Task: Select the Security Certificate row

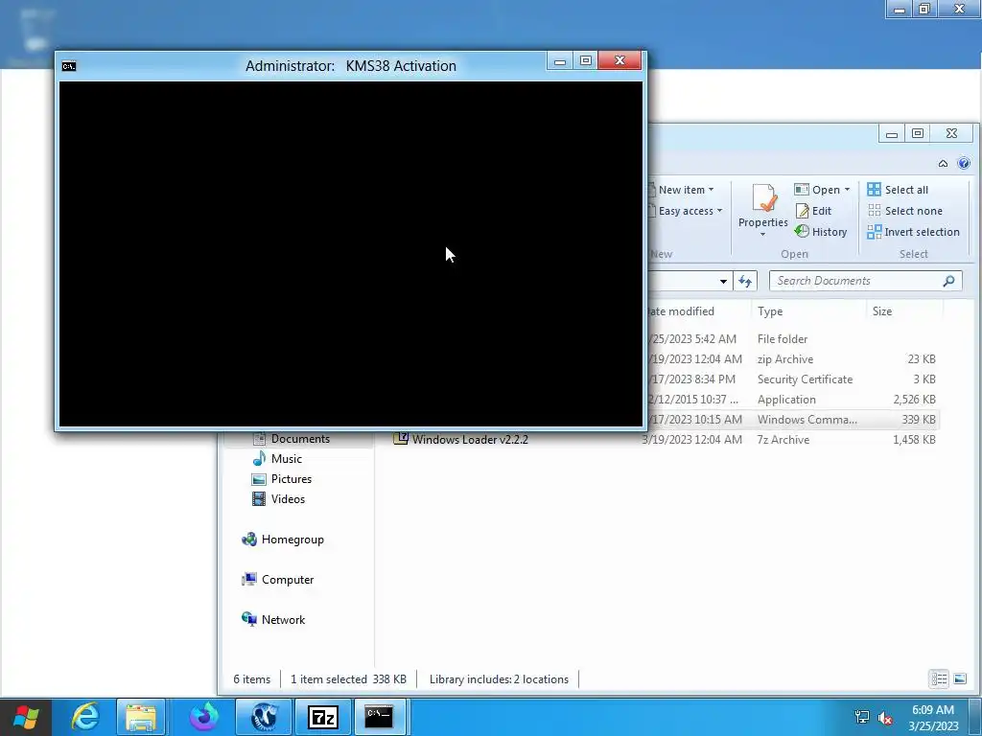Action: (x=792, y=379)
